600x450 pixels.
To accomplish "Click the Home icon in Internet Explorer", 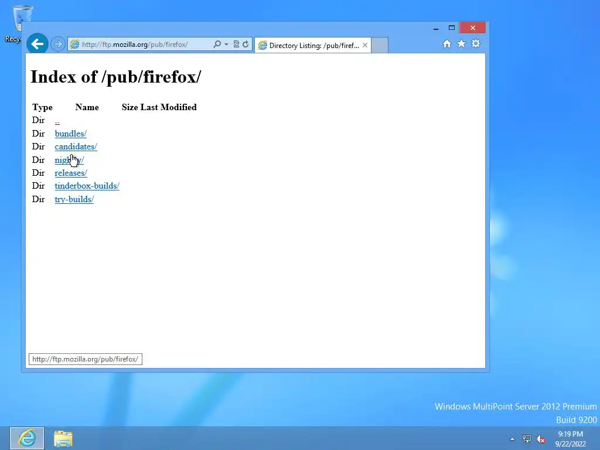I will click(x=447, y=44).
